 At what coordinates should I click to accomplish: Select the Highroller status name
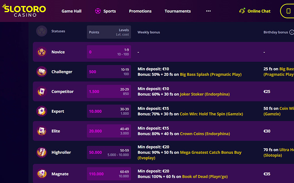pos(61,152)
